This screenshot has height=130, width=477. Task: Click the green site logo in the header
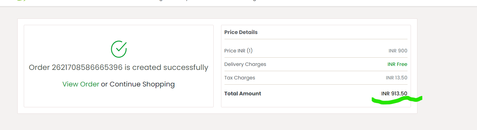point(22,1)
